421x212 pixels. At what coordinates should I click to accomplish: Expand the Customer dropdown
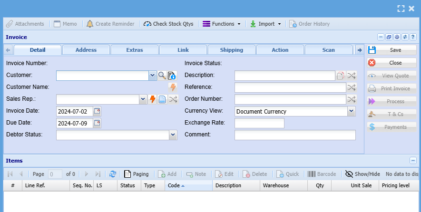click(152, 75)
